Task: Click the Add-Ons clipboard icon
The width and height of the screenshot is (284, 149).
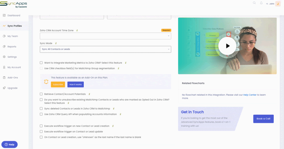Action: 4,77
